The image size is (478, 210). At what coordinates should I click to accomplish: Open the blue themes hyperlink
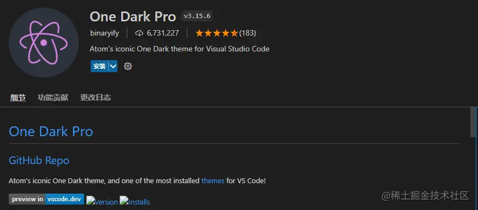pyautogui.click(x=213, y=180)
